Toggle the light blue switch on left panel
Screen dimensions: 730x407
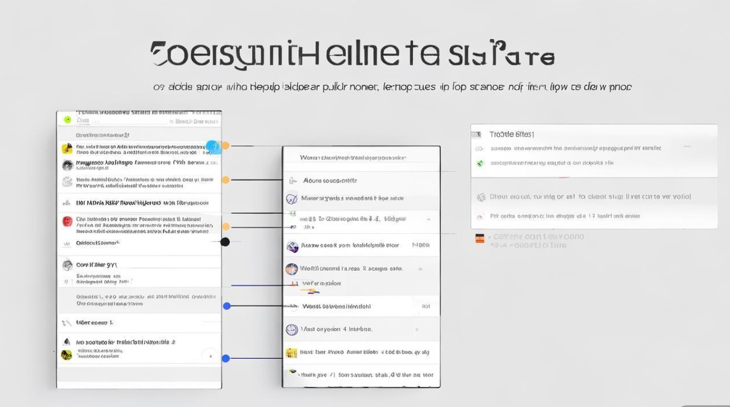(x=213, y=147)
